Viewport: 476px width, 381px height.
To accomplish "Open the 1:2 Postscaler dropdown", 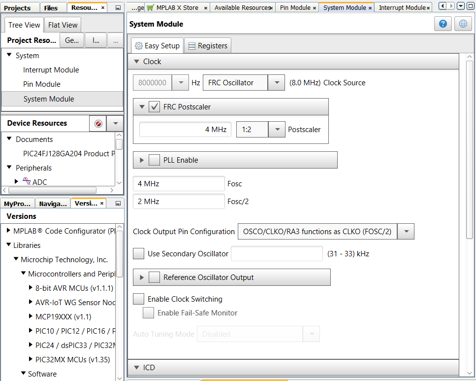I will (x=277, y=130).
